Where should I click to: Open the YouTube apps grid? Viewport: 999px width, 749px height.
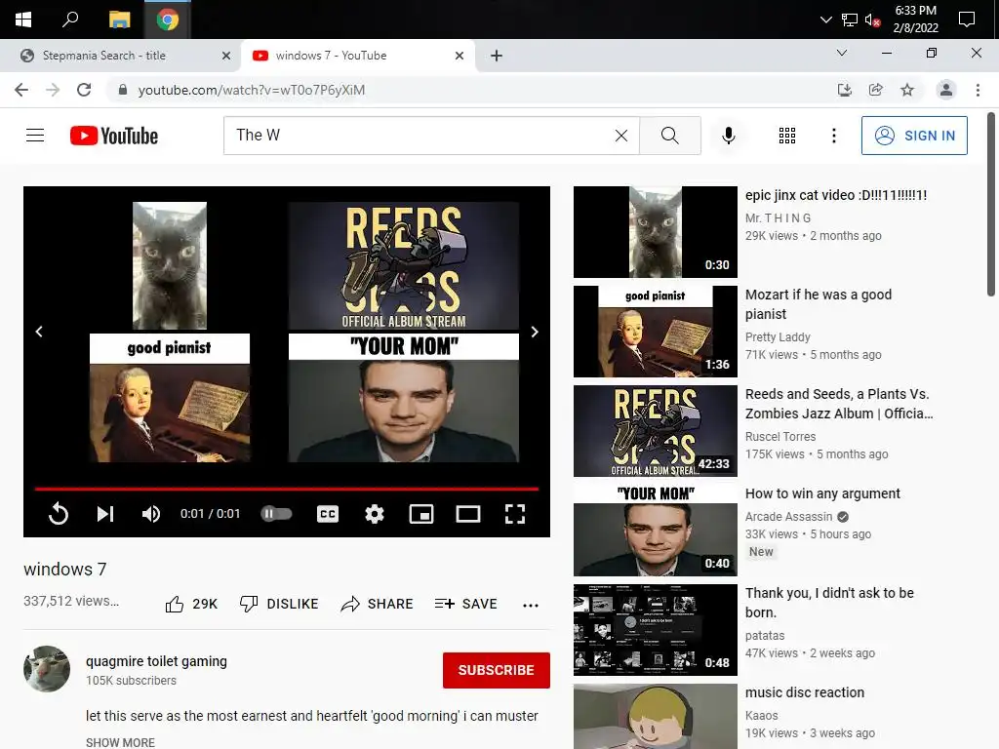tap(787, 135)
